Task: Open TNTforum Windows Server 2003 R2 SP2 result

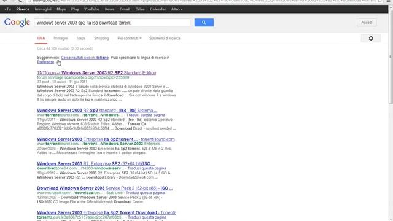Action: (x=96, y=73)
